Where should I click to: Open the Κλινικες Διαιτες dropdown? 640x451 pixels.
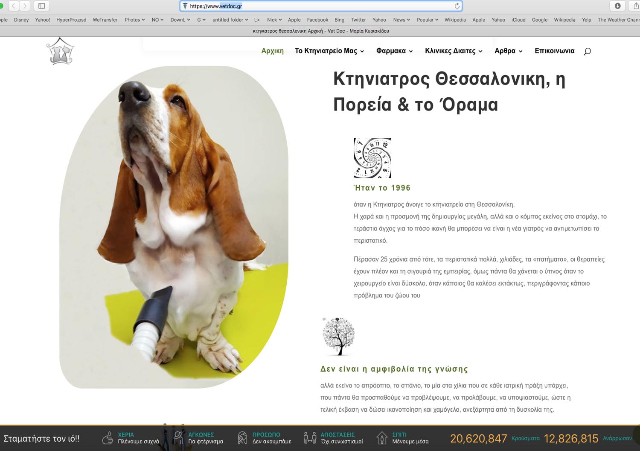click(453, 51)
